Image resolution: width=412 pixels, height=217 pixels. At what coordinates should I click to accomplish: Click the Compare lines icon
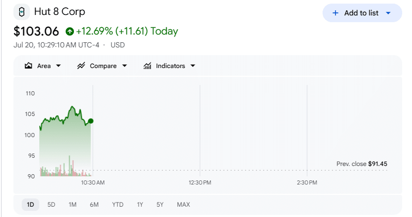(x=81, y=65)
